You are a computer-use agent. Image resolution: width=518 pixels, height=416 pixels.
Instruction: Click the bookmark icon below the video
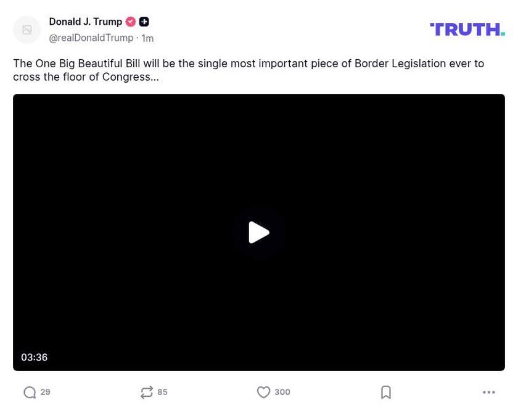tap(386, 392)
